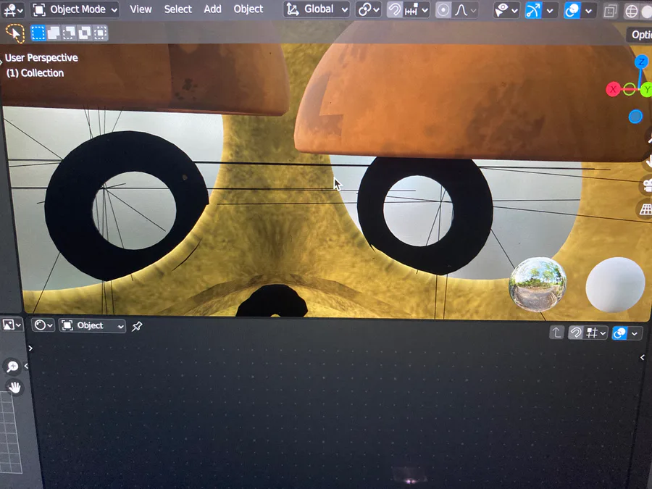
Task: Toggle overlays in the 3D viewport
Action: (x=572, y=11)
